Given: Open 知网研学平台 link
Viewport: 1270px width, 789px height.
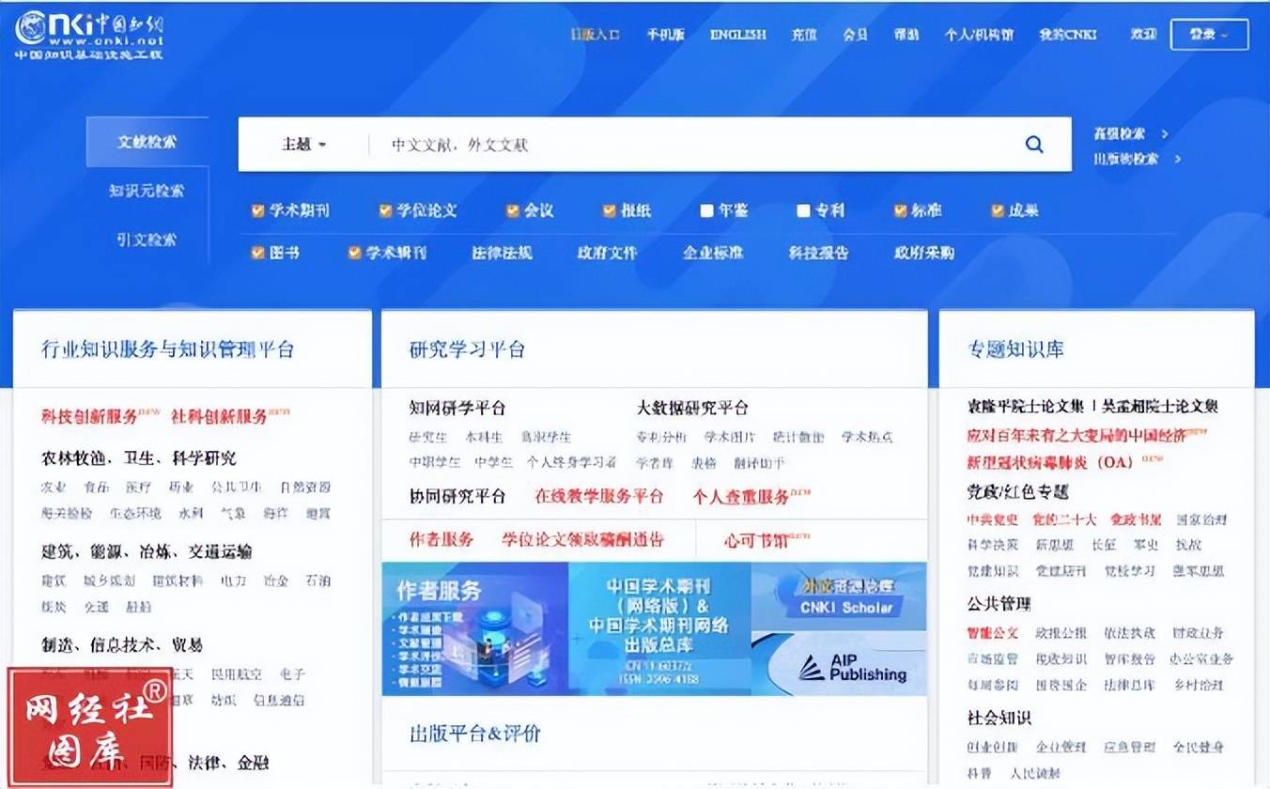Looking at the screenshot, I should click(x=457, y=409).
